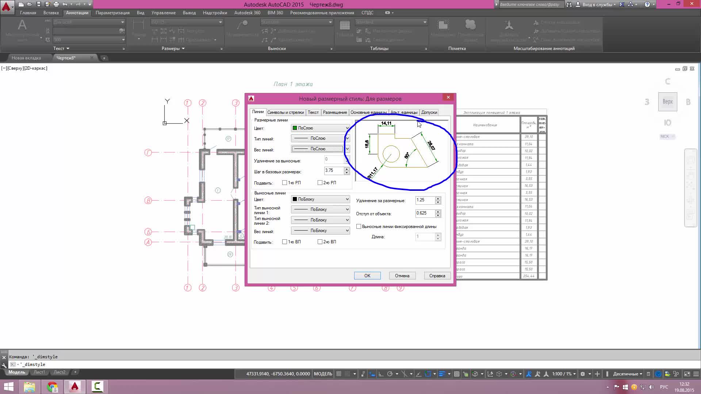The image size is (701, 394).
Task: Open Тип выносной линии 2 dropdown
Action: point(320,220)
